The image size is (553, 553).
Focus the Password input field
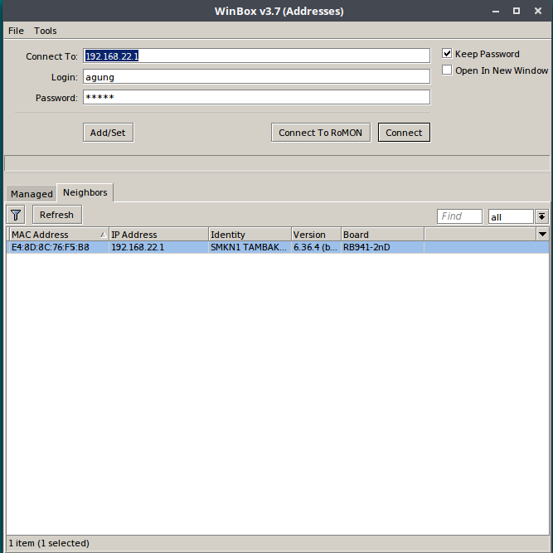(x=256, y=97)
